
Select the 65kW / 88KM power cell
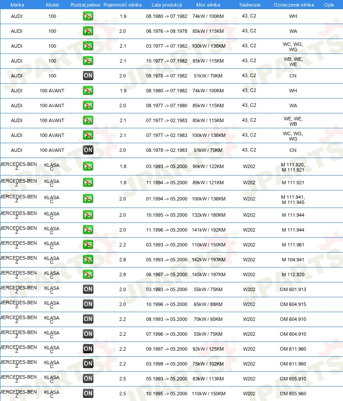click(208, 304)
